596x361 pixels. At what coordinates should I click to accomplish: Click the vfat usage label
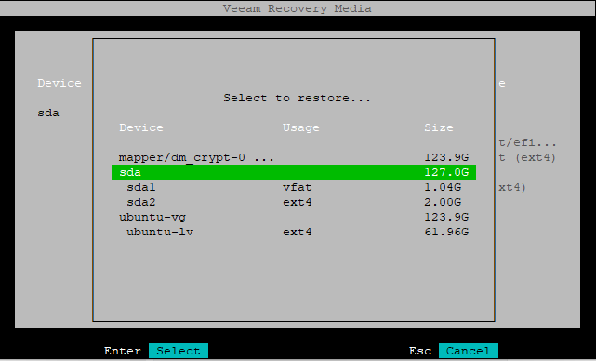[298, 187]
